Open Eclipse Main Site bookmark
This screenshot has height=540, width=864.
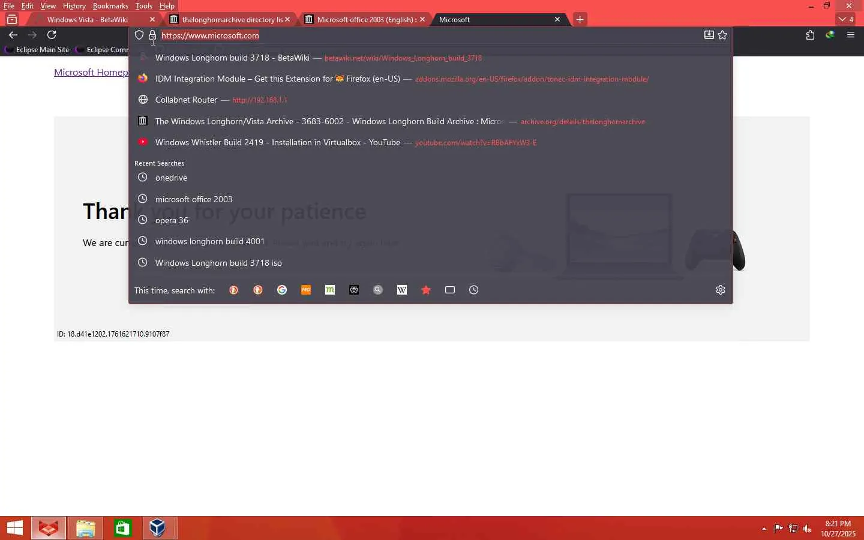(37, 50)
